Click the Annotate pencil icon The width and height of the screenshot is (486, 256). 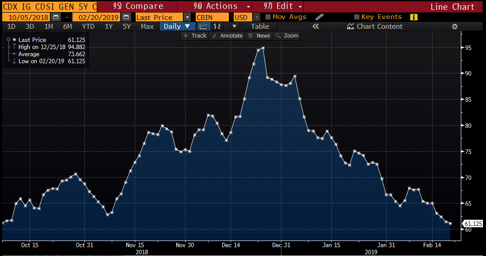tap(214, 36)
